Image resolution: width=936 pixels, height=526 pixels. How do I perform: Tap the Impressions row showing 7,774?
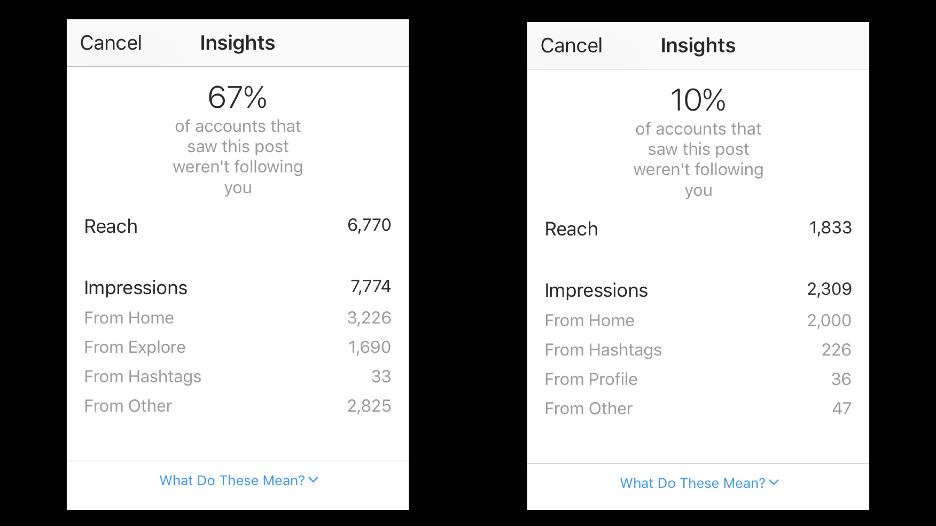[x=238, y=287]
